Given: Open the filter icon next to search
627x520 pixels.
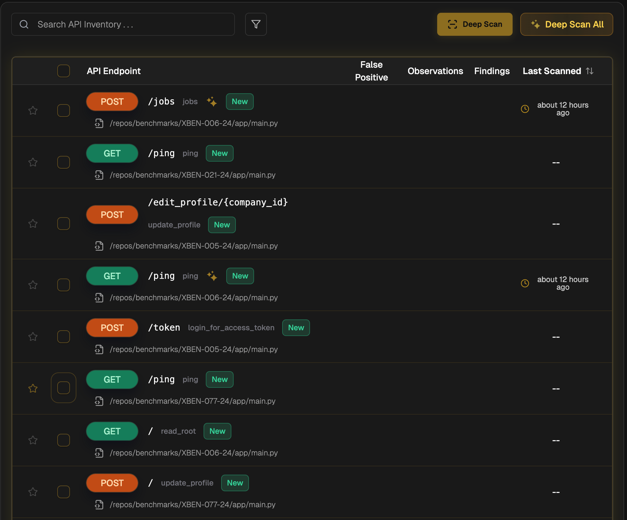Looking at the screenshot, I should coord(256,24).
